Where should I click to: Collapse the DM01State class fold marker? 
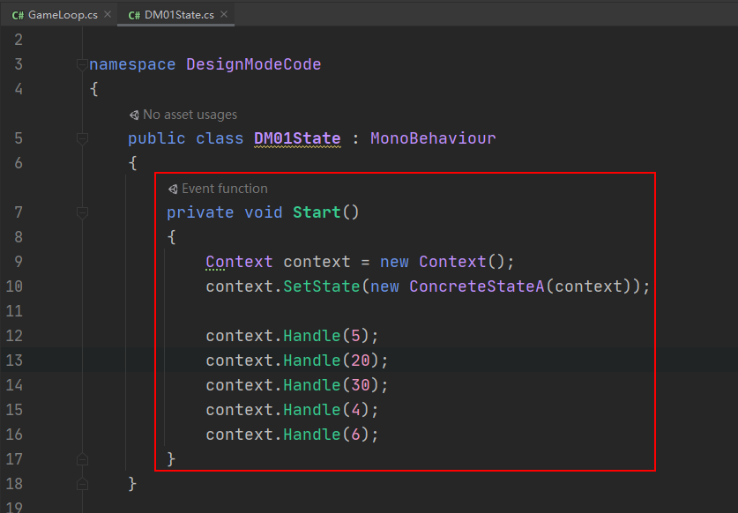(82, 138)
